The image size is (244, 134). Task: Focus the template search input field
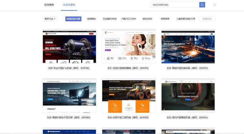175,5
